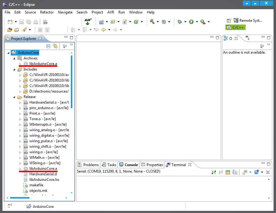This screenshot has height=213, width=276.
Task: Open the dropdown next to the Run icon
Action: pyautogui.click(x=197, y=22)
